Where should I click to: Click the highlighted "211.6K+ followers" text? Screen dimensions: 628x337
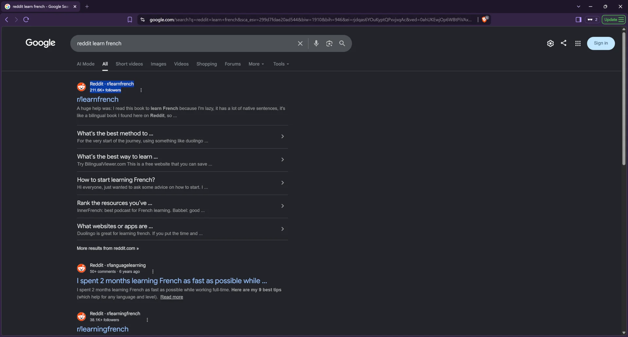(105, 90)
